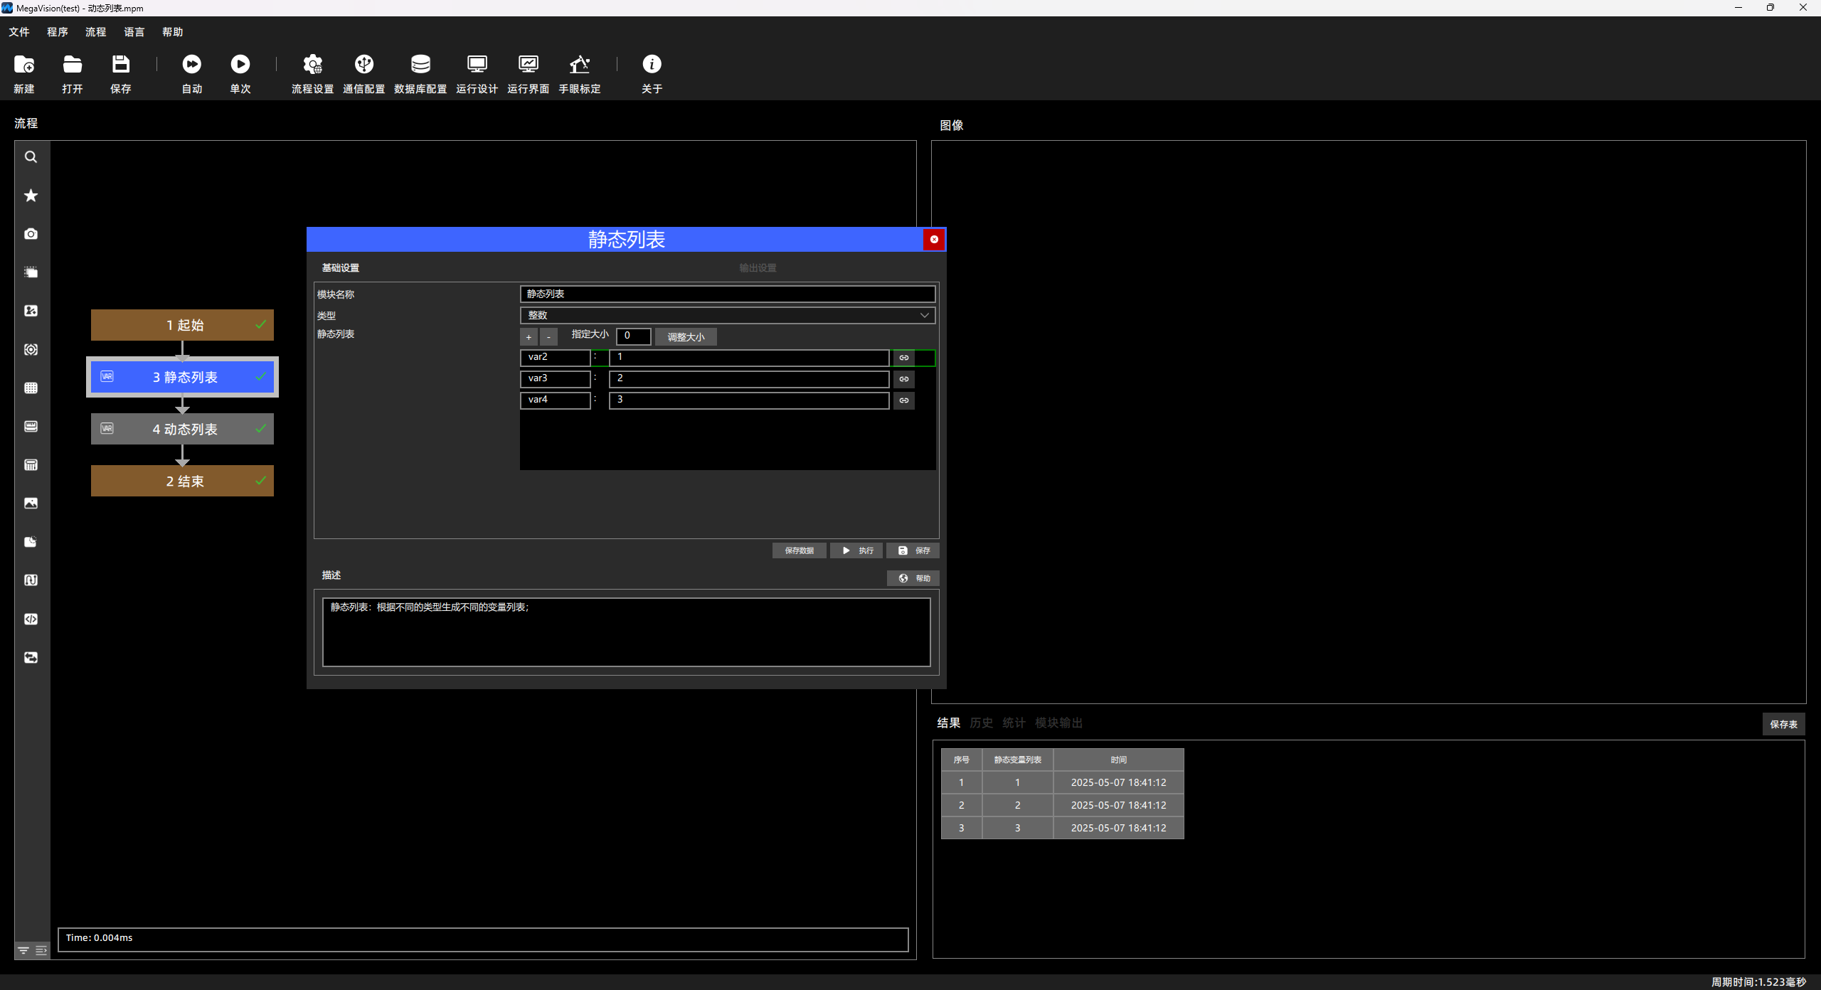Select the camera tool in sidebar
This screenshot has width=1821, height=990.
tap(31, 234)
